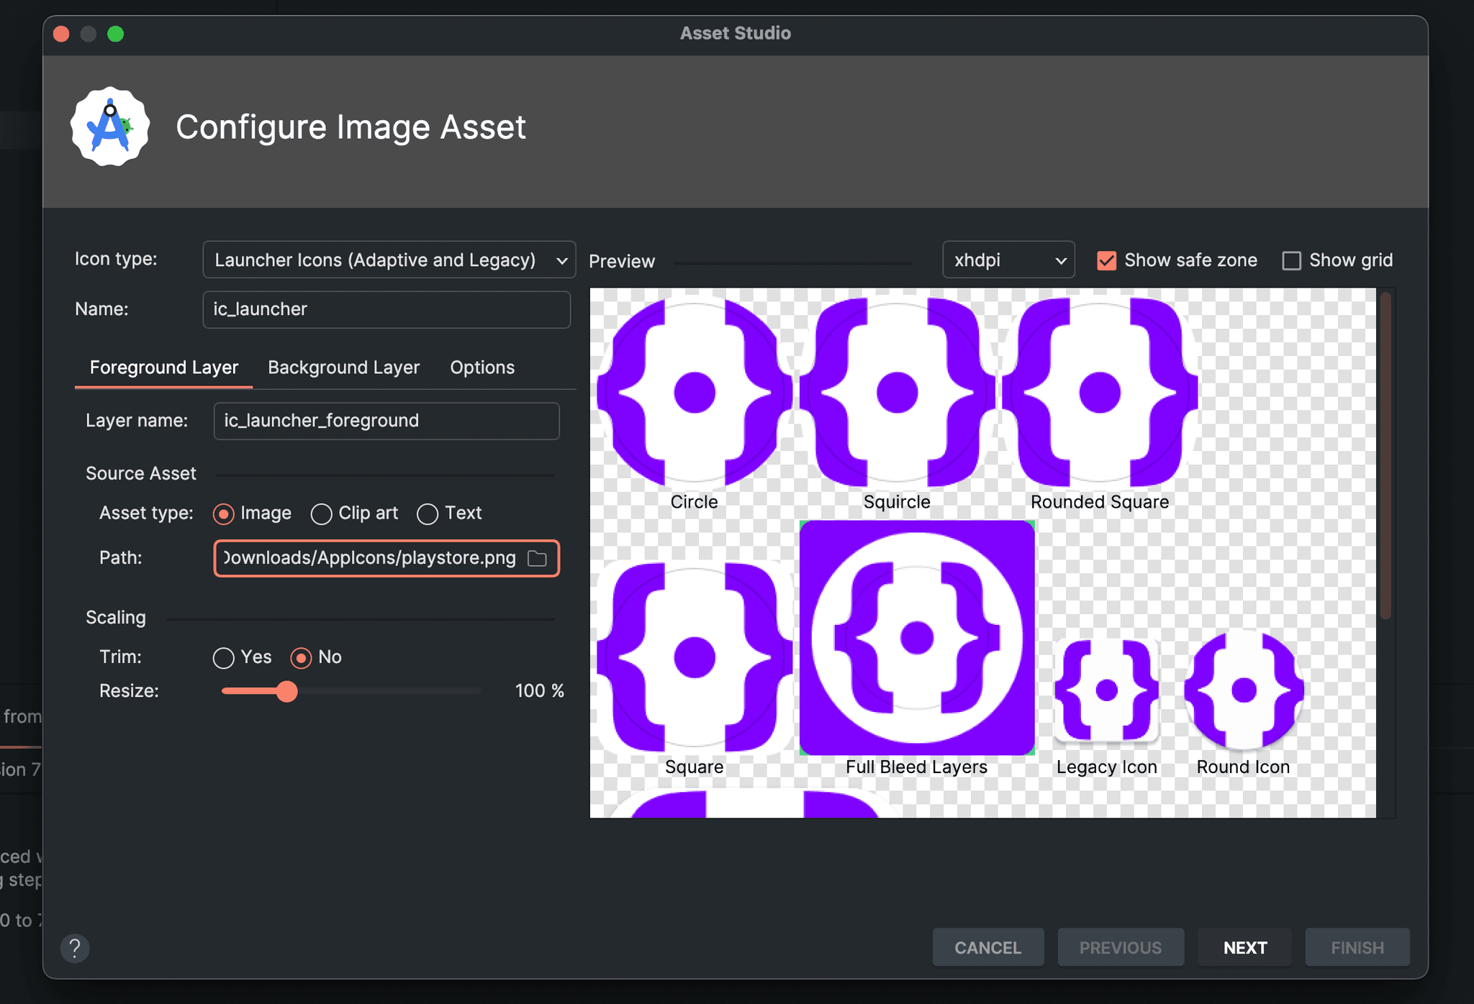Select the Squircle icon preview
The width and height of the screenshot is (1474, 1004).
[896, 392]
